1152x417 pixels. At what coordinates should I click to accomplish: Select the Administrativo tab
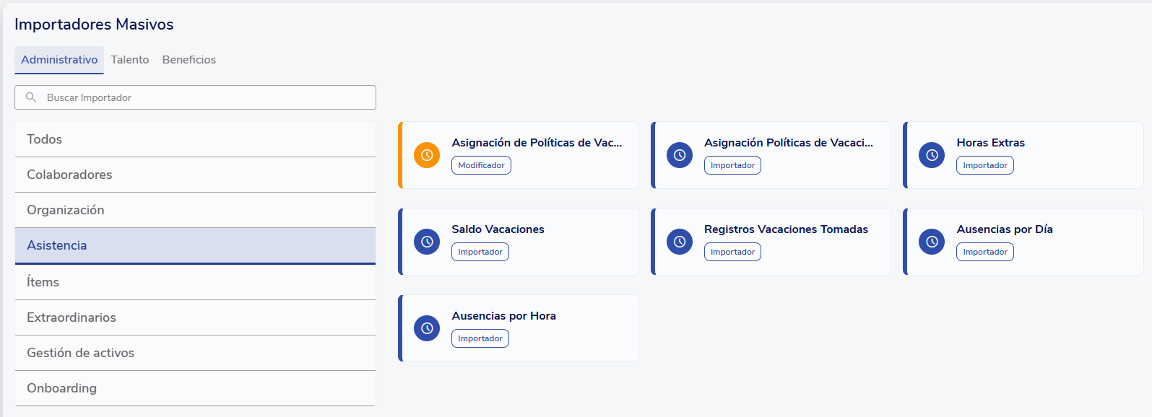[x=59, y=60]
